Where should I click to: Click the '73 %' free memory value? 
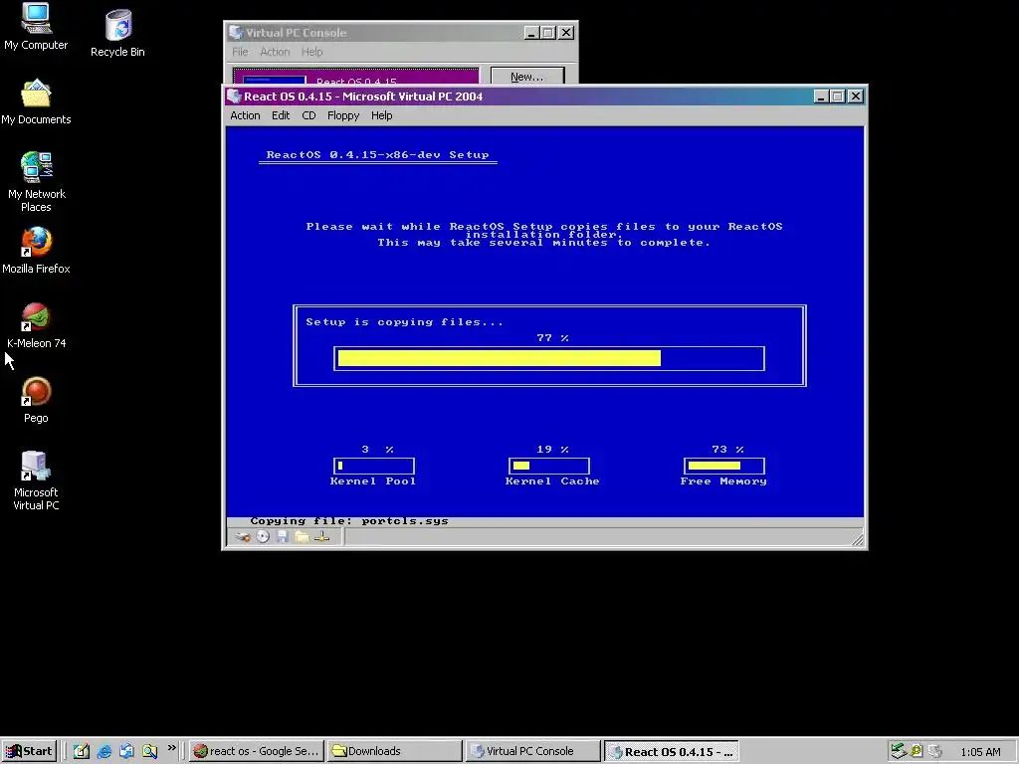tap(727, 450)
